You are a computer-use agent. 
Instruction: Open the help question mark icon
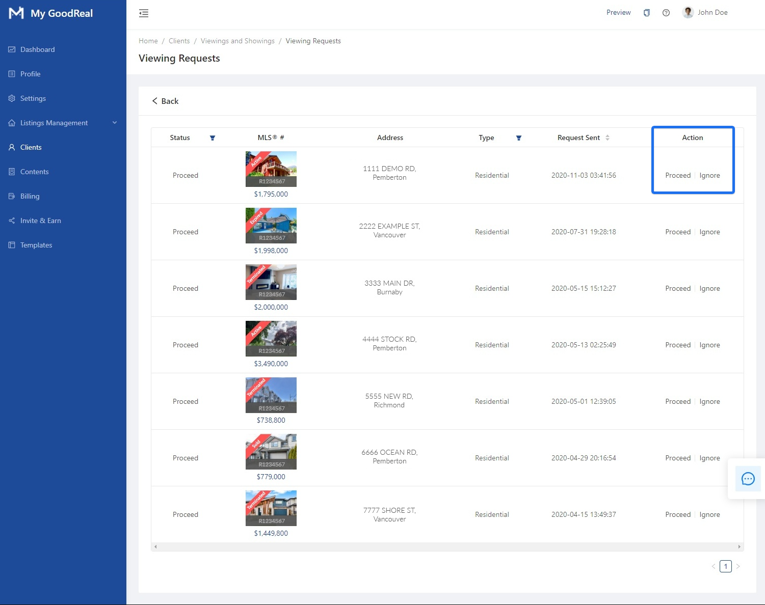point(666,13)
